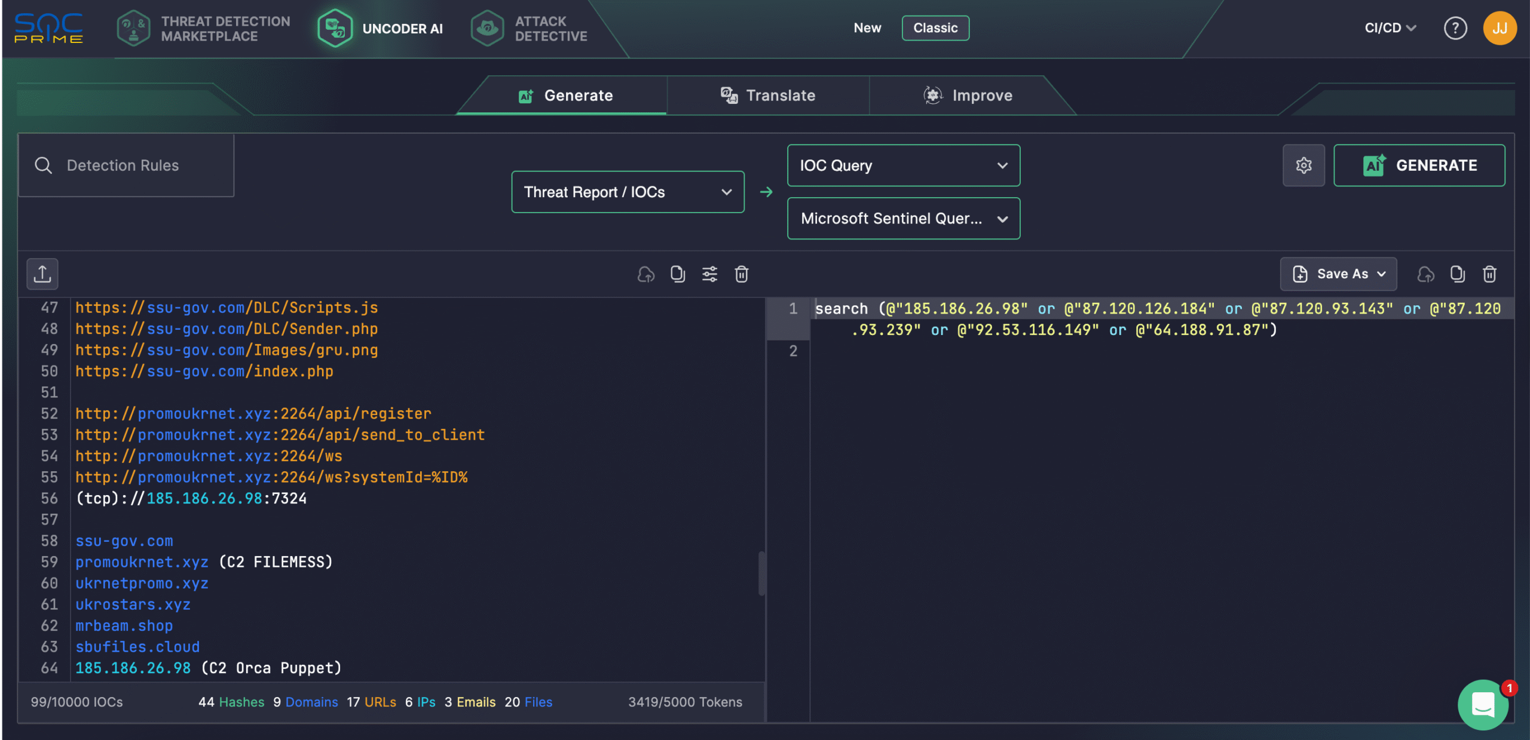The image size is (1530, 740).
Task: Open the Save As dropdown button
Action: point(1339,274)
